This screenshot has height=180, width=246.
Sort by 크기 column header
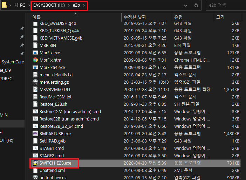(220, 17)
